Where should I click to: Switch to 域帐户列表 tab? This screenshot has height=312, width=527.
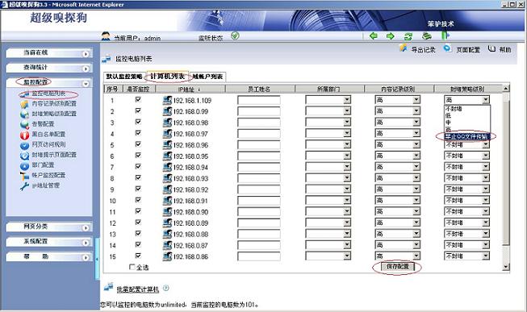207,77
